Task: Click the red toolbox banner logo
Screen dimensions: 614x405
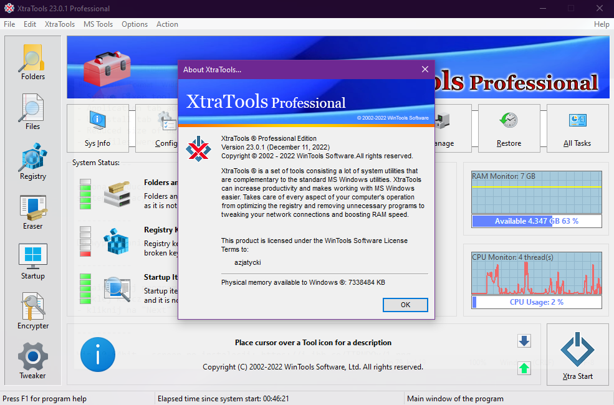Action: [107, 69]
